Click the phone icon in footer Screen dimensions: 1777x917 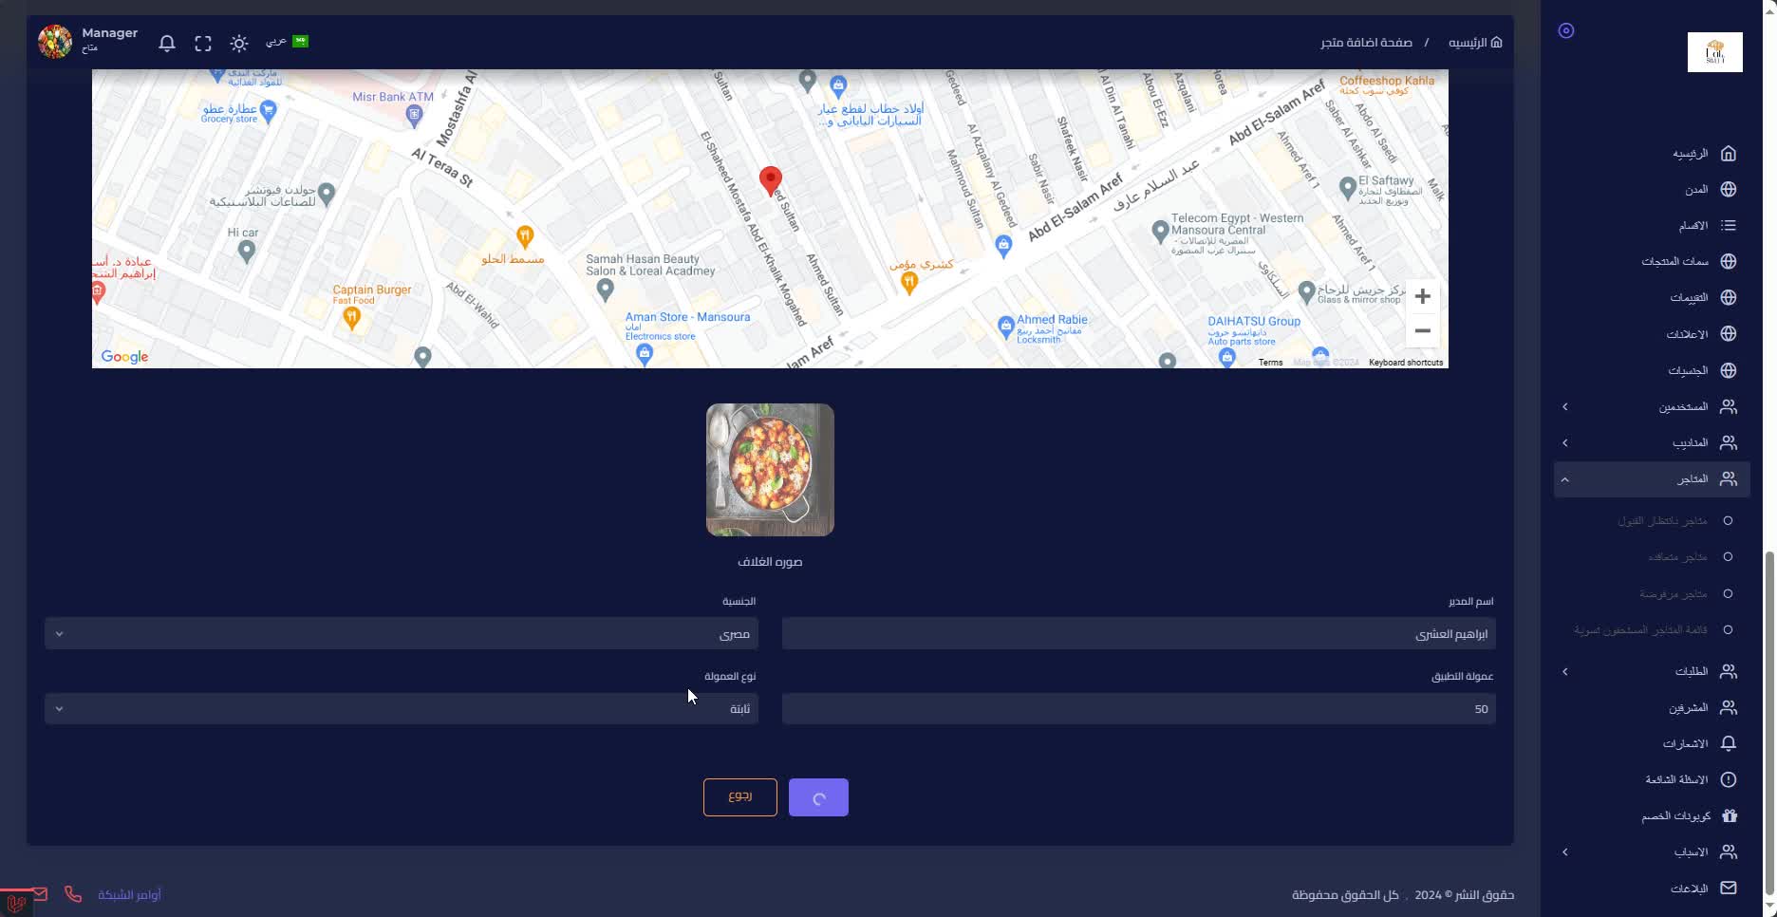pos(73,894)
